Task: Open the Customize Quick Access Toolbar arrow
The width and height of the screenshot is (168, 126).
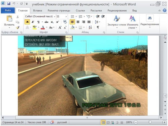Action: tap(27, 4)
